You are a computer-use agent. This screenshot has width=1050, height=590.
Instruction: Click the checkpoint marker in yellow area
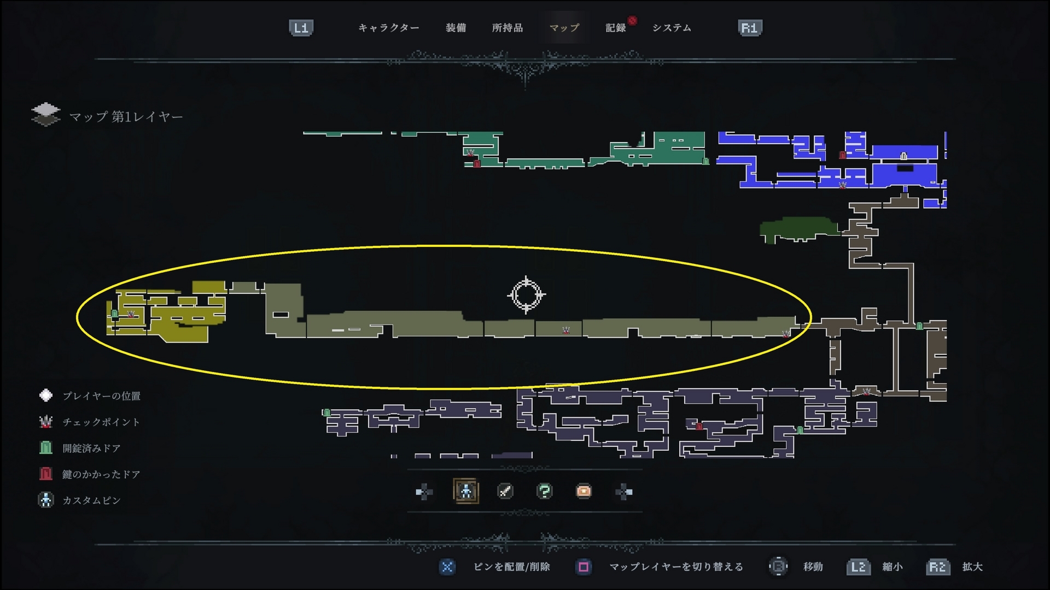click(x=131, y=314)
